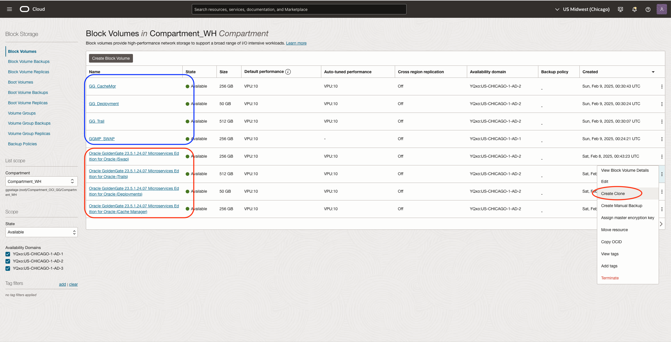
Task: Open the user profile avatar menu
Action: 662,9
